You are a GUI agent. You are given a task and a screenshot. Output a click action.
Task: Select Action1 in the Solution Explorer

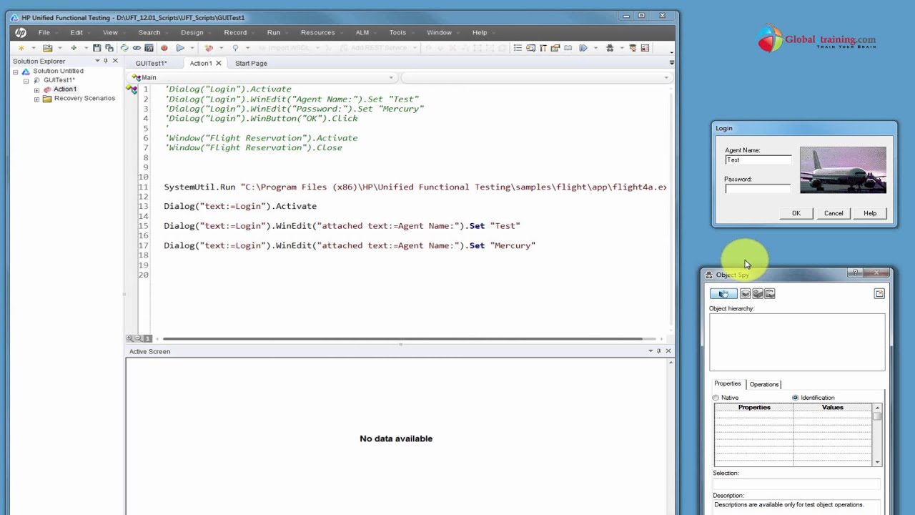coord(64,89)
